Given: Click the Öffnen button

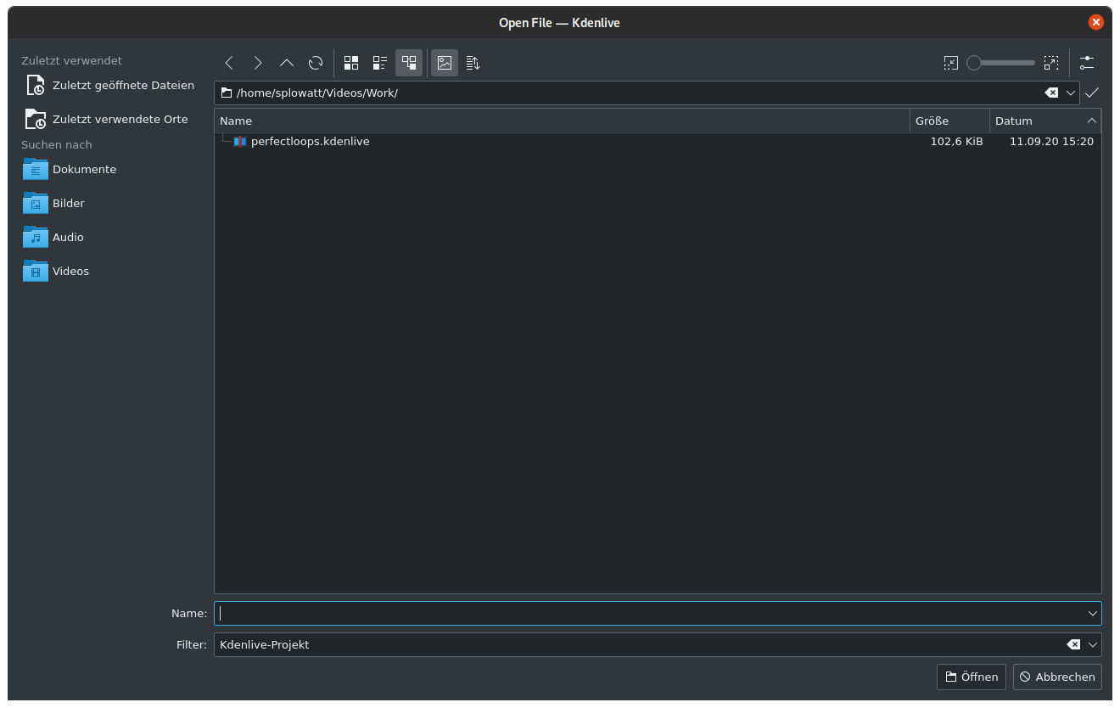Looking at the screenshot, I should tap(972, 677).
